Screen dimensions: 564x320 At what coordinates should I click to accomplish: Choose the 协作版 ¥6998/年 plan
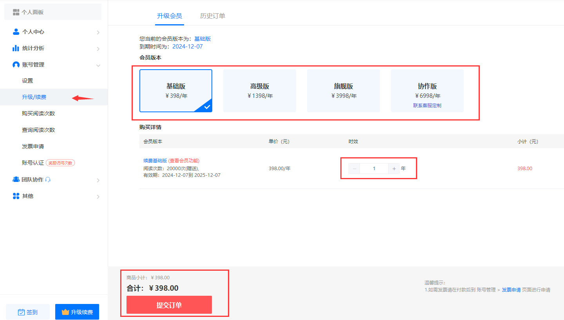(427, 91)
